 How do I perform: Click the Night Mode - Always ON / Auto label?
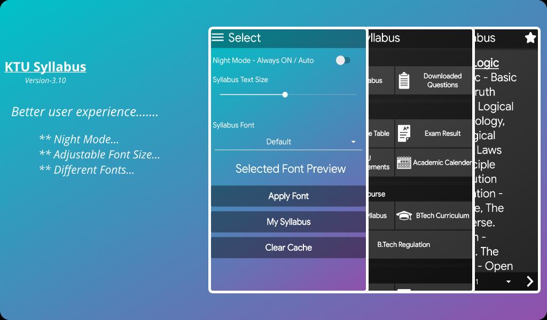tap(263, 61)
